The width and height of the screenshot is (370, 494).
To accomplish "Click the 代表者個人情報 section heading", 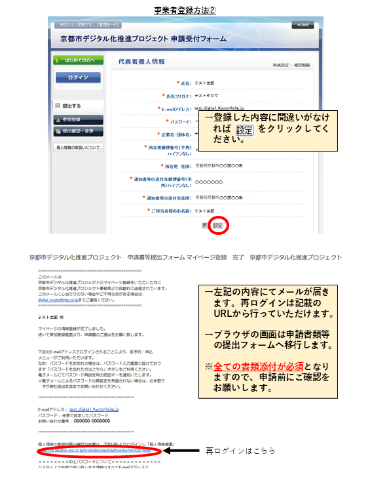I will click(x=141, y=62).
